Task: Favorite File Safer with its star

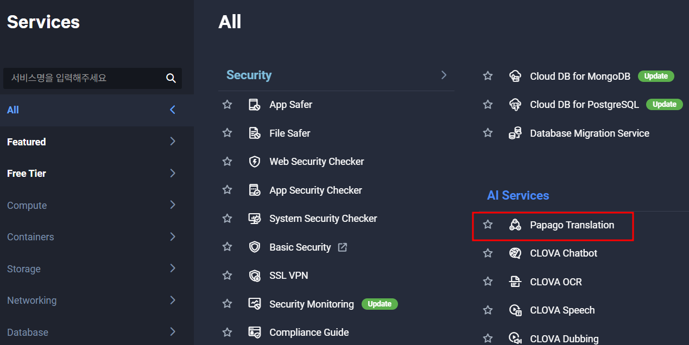Action: (x=227, y=133)
